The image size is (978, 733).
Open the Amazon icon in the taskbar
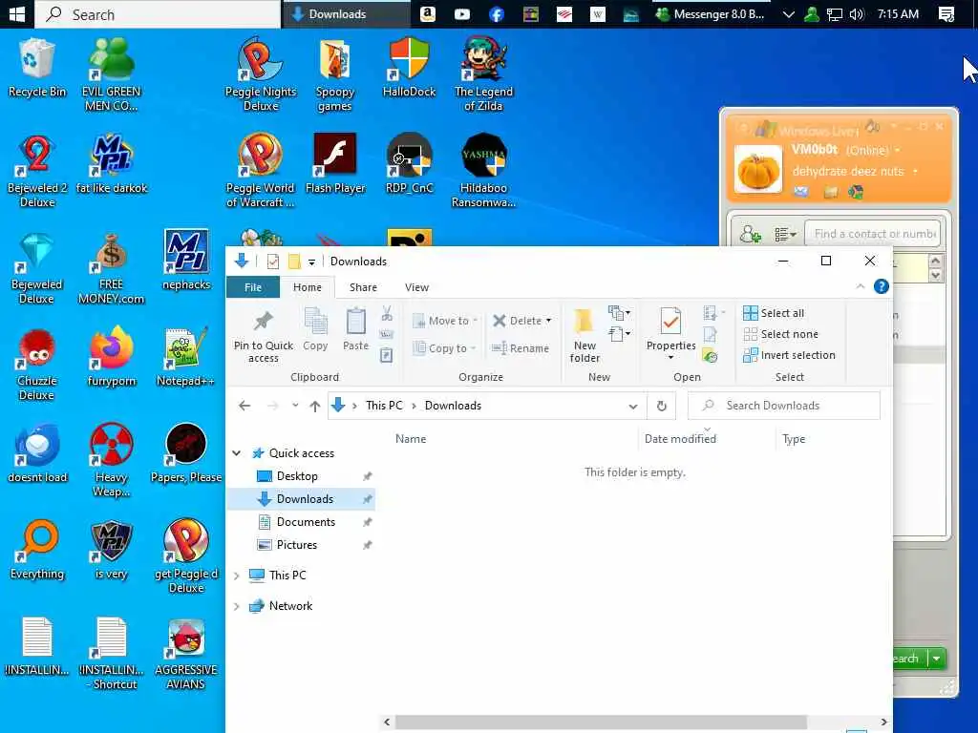click(428, 13)
